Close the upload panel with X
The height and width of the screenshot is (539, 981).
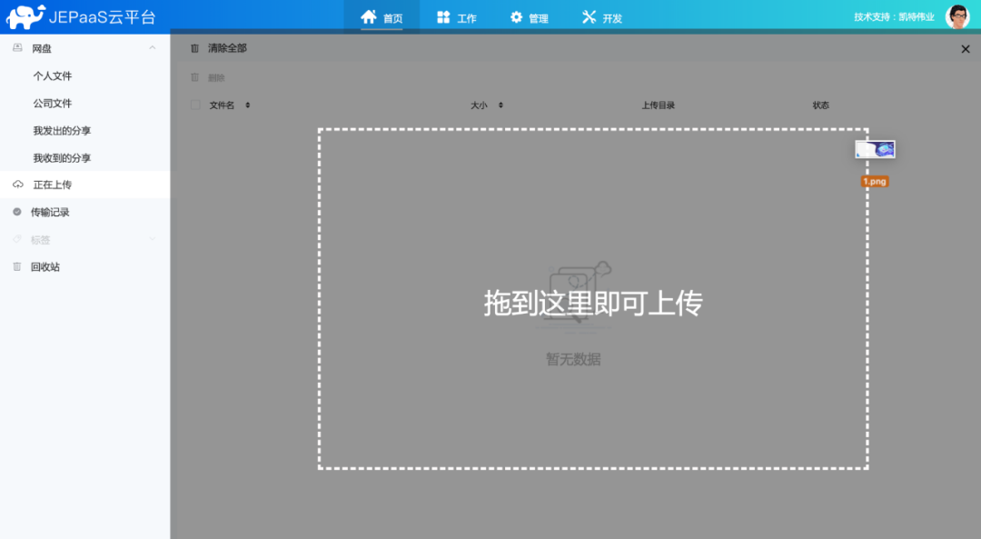[966, 49]
